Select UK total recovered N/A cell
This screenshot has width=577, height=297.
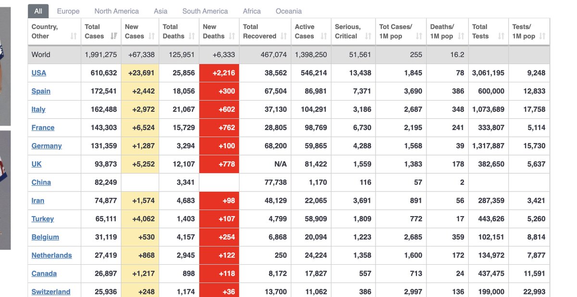point(265,165)
